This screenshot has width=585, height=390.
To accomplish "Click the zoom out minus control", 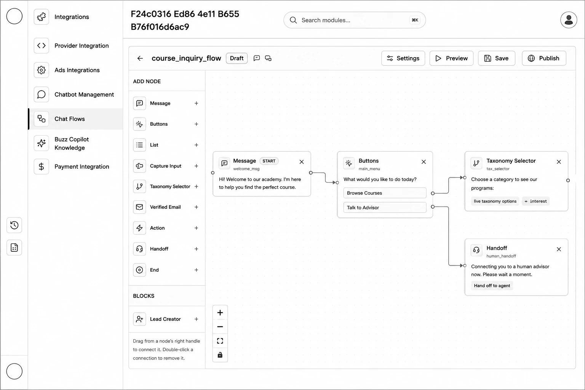I will tap(220, 327).
